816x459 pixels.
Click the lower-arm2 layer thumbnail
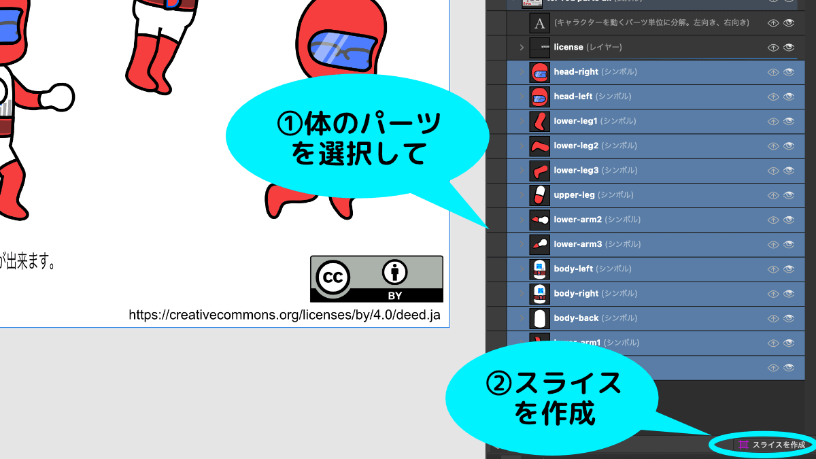click(x=540, y=220)
